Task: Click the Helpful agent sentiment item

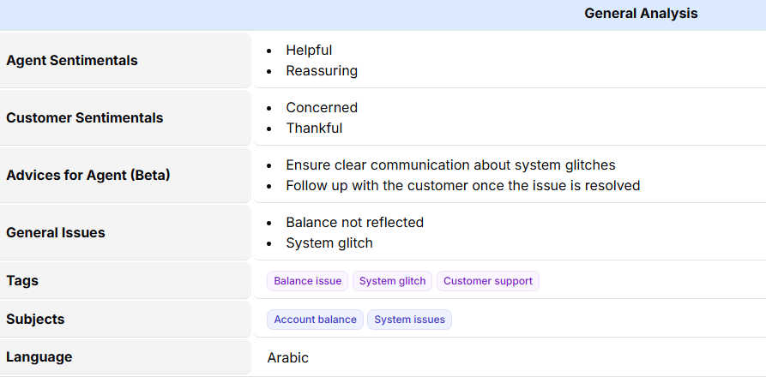Action: 309,51
